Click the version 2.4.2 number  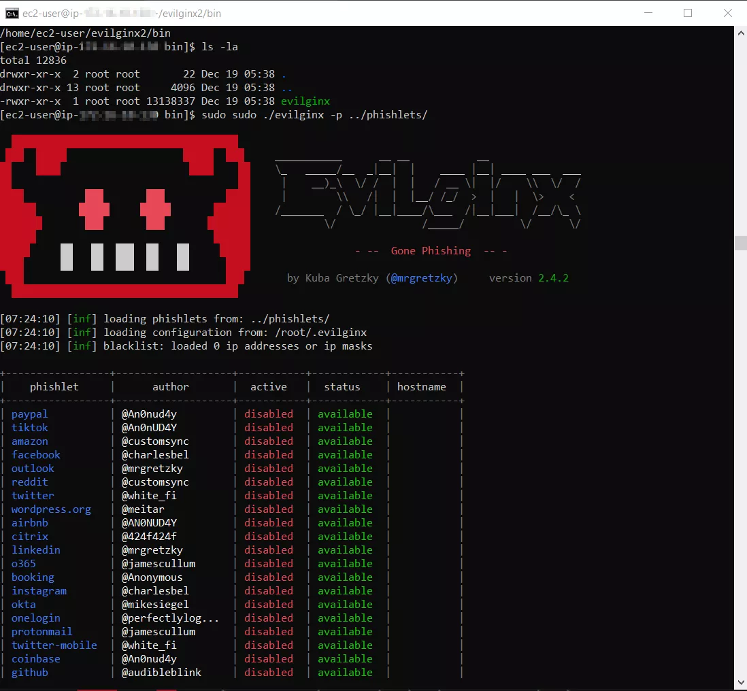pos(553,278)
